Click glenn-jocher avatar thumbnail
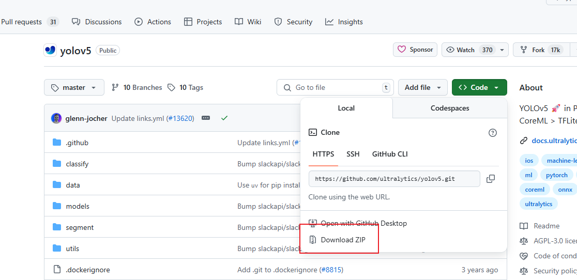The image size is (577, 280). point(56,118)
